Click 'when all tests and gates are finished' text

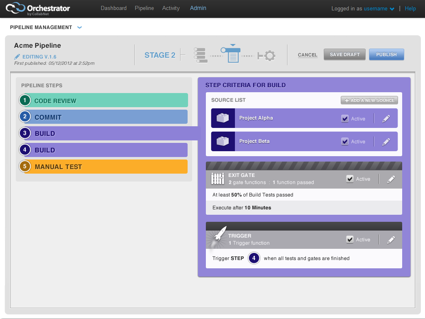point(307,258)
